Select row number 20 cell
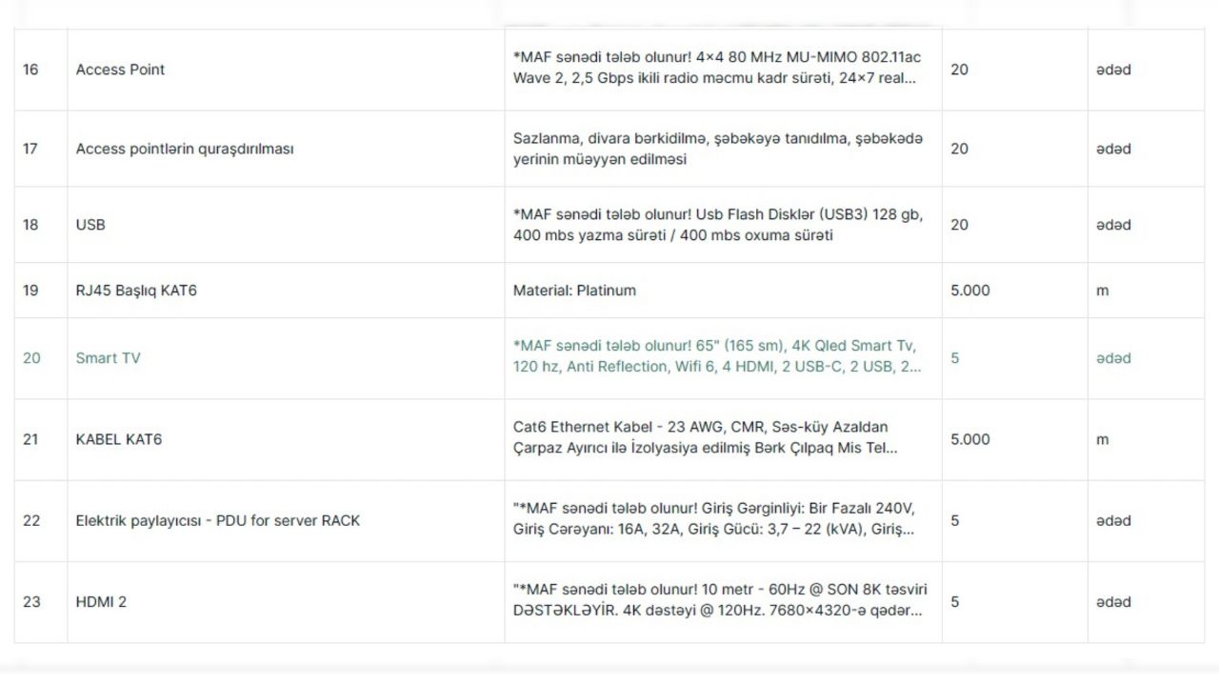 coord(31,358)
